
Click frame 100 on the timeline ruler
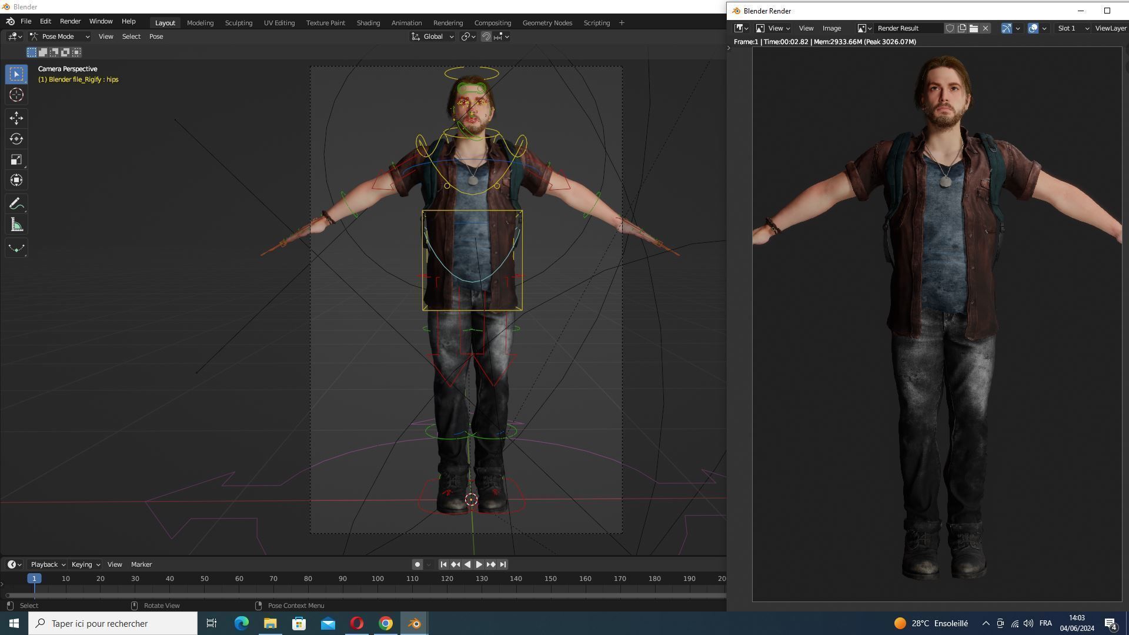tap(378, 579)
